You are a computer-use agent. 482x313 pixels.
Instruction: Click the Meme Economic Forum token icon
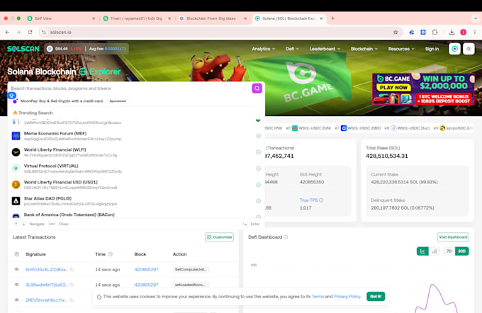(x=16, y=136)
